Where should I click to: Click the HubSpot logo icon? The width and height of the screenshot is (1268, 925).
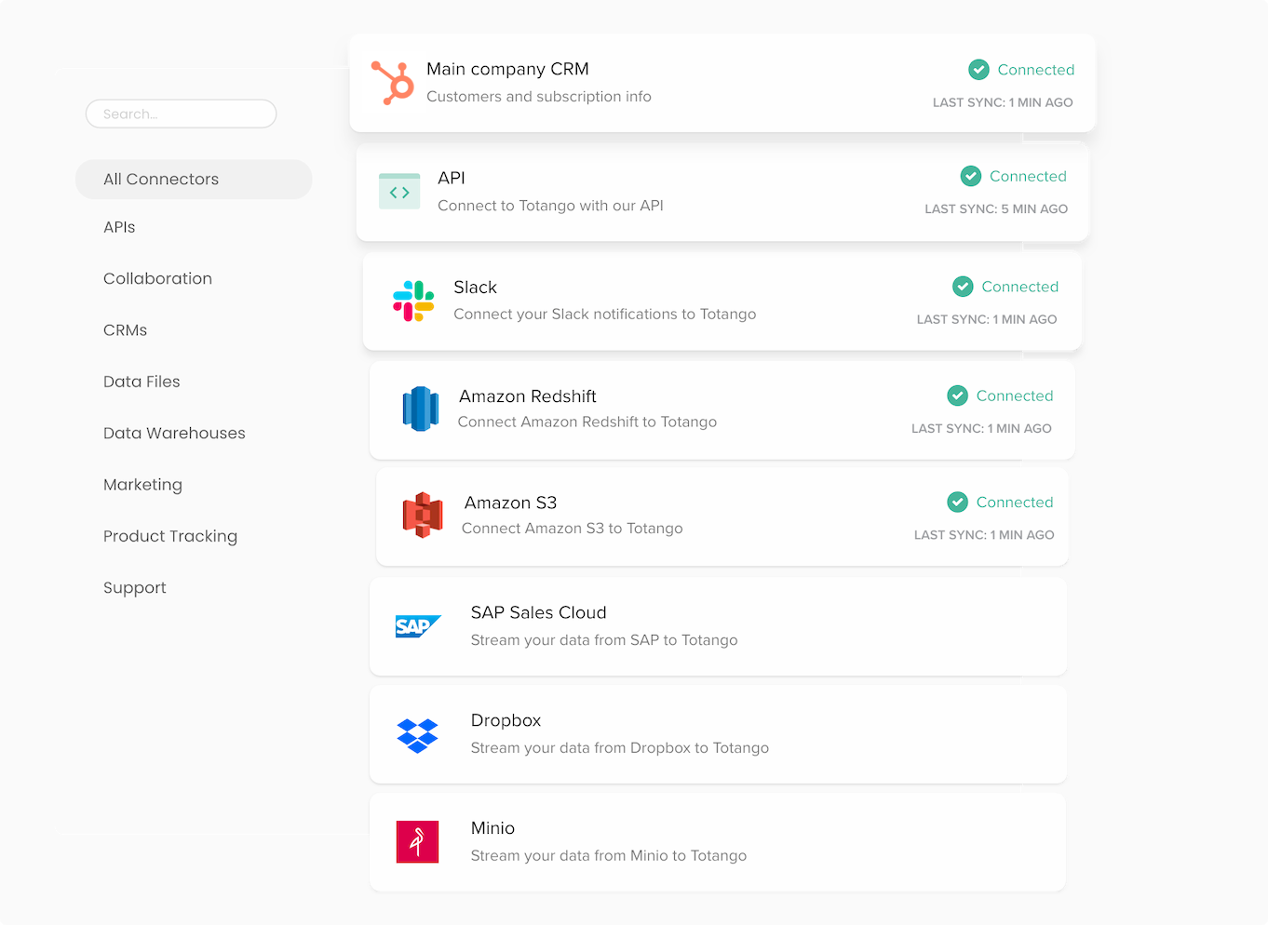[393, 83]
